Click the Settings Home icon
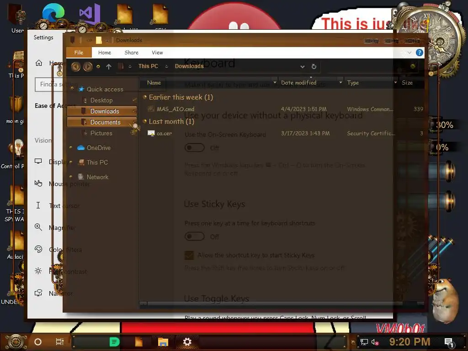Viewport: 468px width, 351px height. [x=39, y=63]
